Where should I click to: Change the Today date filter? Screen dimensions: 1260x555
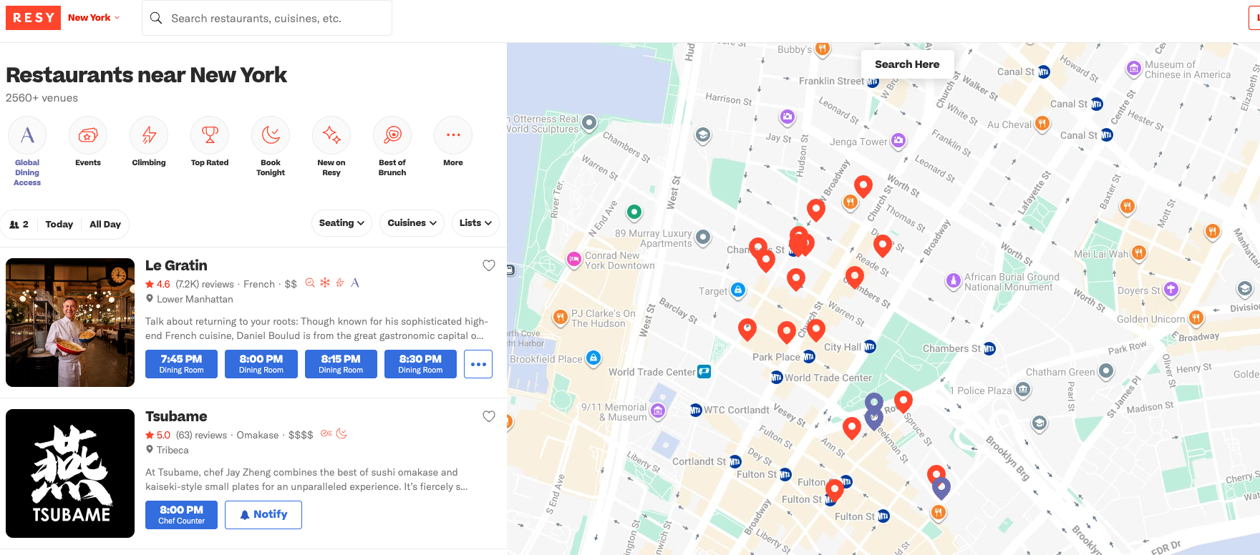pos(59,225)
